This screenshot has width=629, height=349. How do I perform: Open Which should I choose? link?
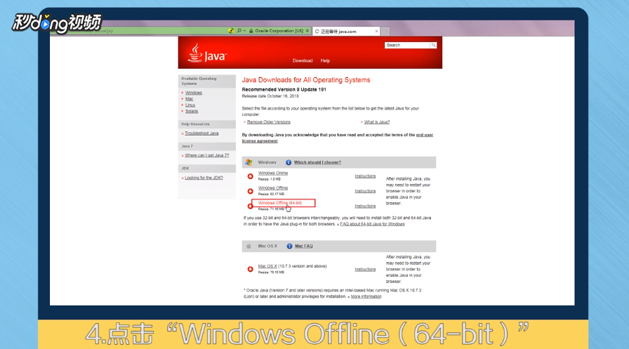(317, 162)
